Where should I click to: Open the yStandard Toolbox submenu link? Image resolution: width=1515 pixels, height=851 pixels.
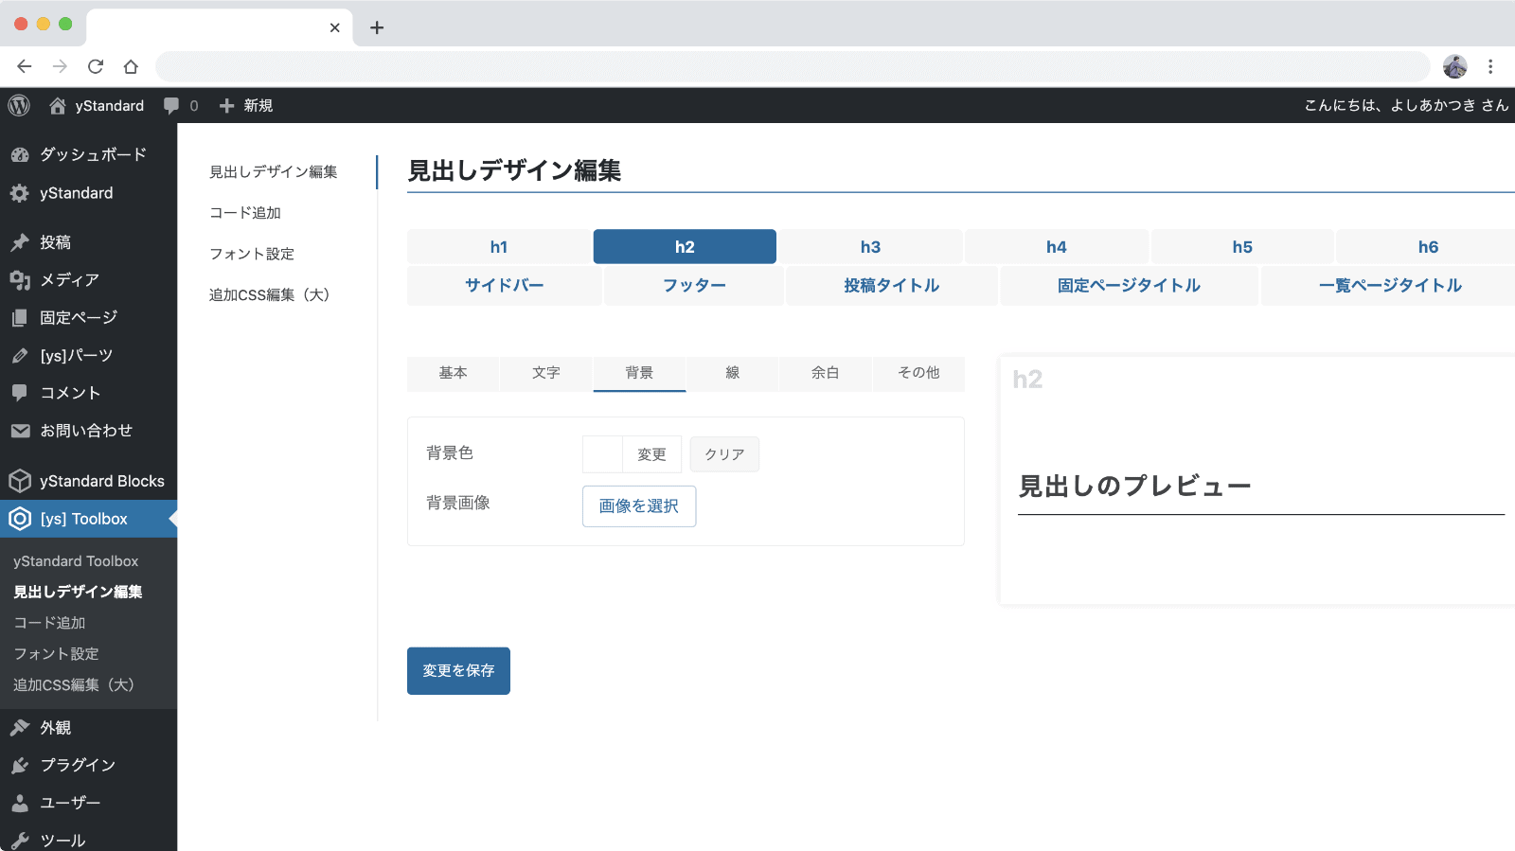(76, 561)
